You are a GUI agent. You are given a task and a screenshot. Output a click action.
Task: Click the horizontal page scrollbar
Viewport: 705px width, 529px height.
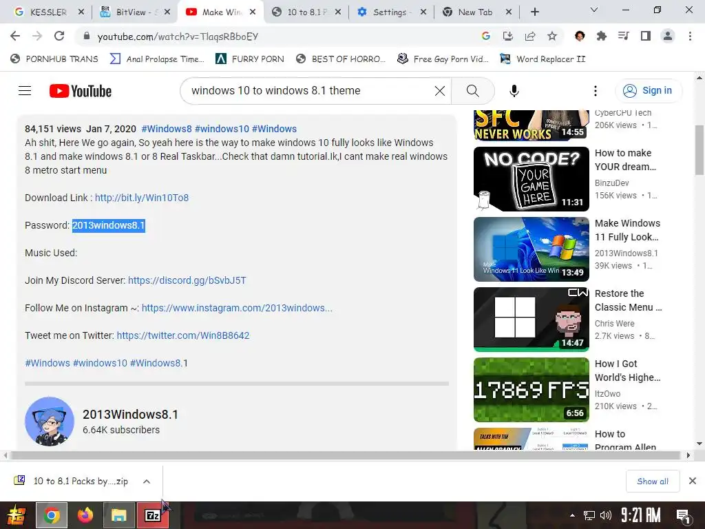tap(346, 455)
